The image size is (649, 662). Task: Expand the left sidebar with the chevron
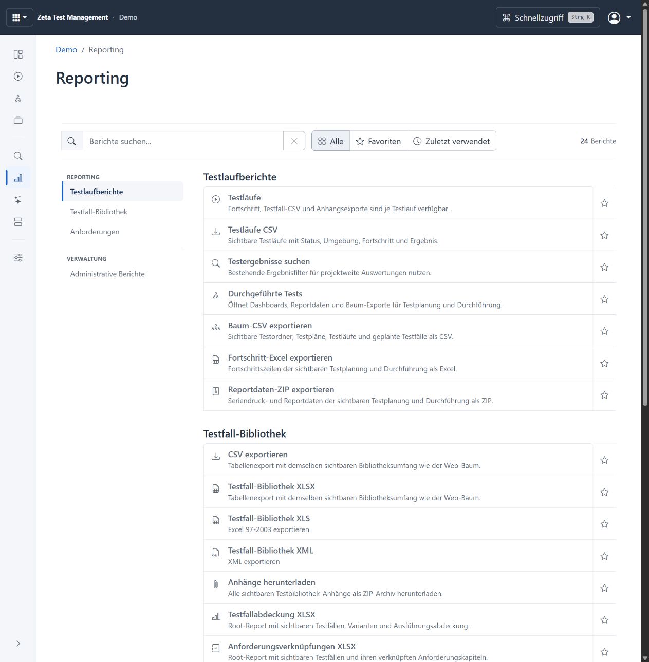click(18, 644)
